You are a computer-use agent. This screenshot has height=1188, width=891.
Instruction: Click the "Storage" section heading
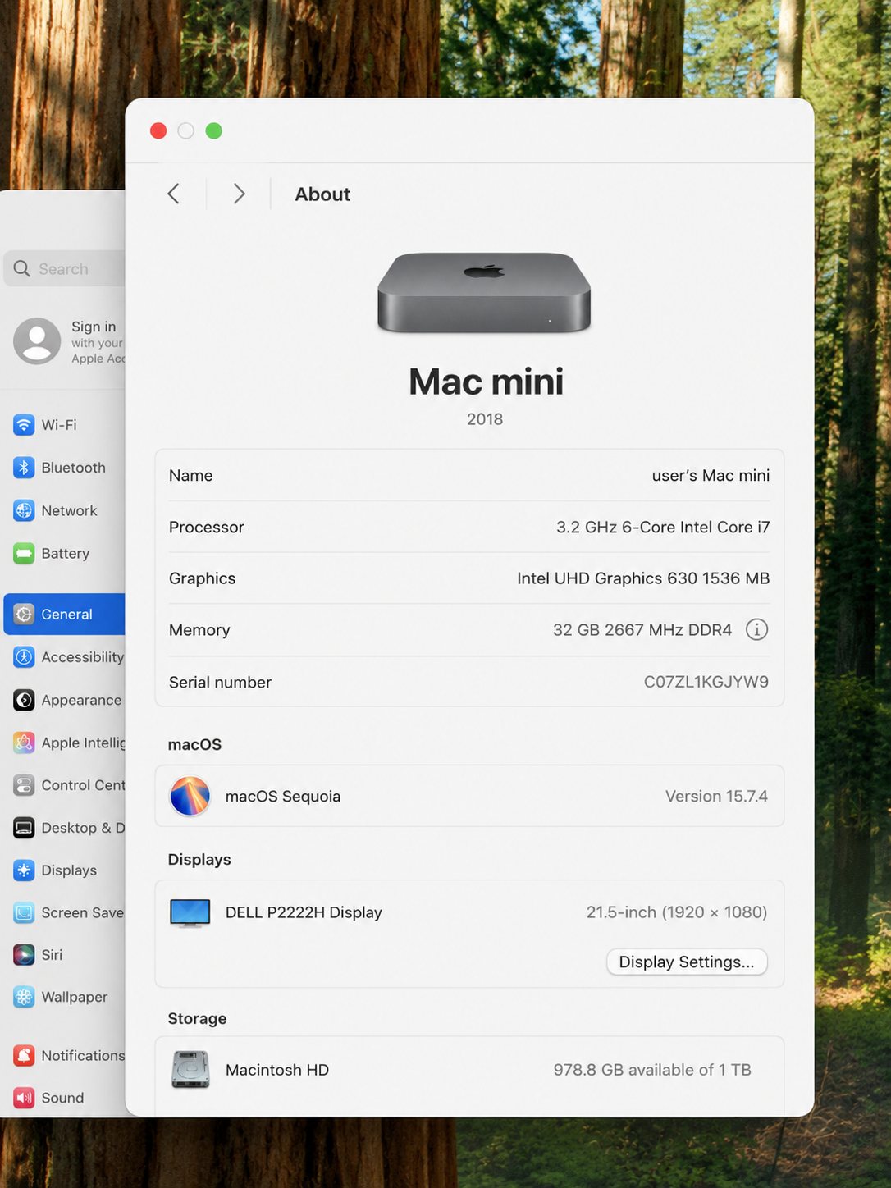(197, 1018)
